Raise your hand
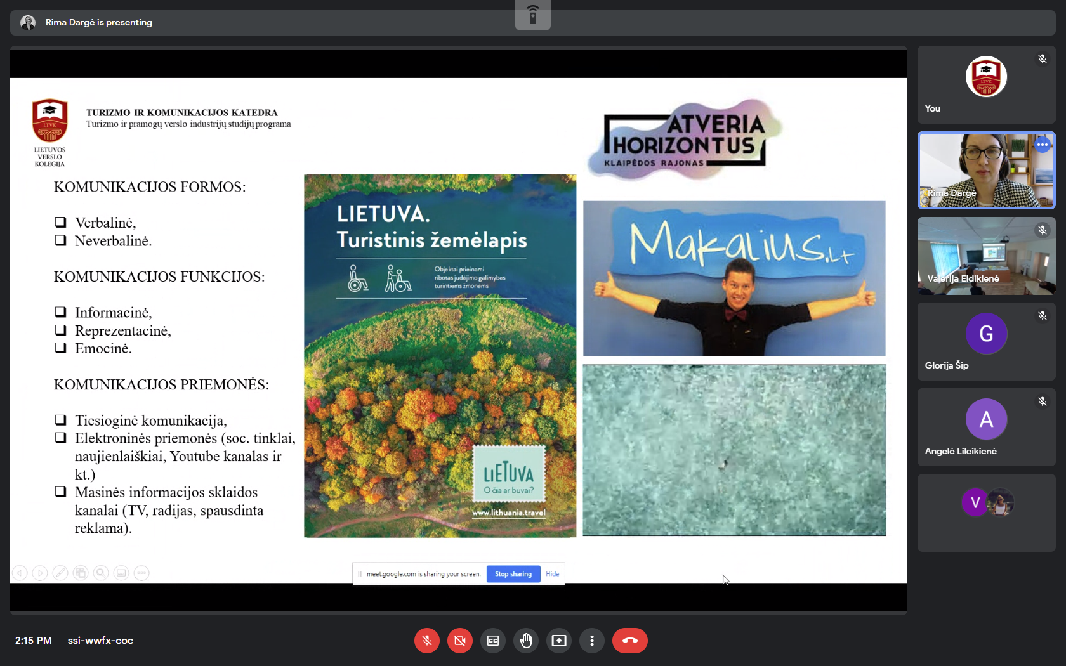This screenshot has width=1066, height=666. click(526, 641)
